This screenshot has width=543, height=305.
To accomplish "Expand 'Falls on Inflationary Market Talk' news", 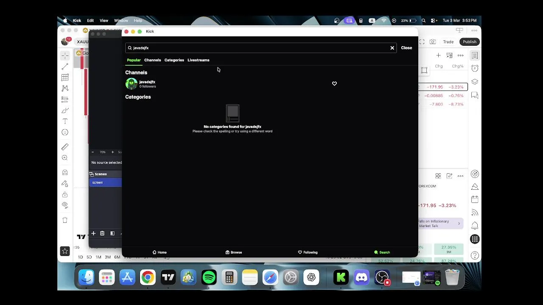I will pyautogui.click(x=440, y=223).
